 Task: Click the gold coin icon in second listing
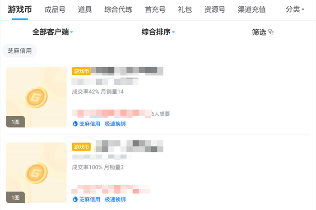click(x=36, y=173)
